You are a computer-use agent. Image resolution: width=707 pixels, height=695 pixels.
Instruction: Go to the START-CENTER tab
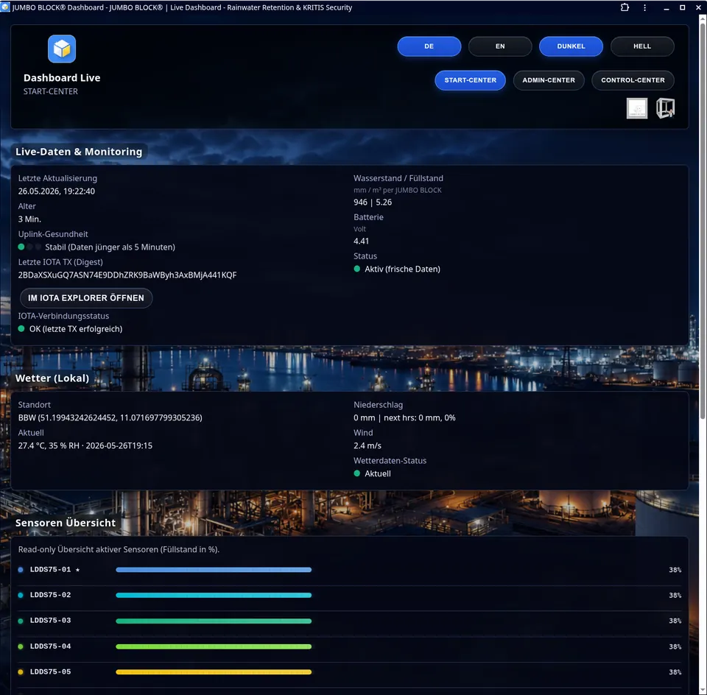pos(471,80)
